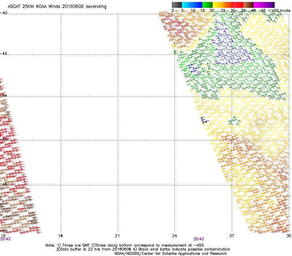
Task: Click the '-42' latitude axis label
Action: click(x=4, y=54)
